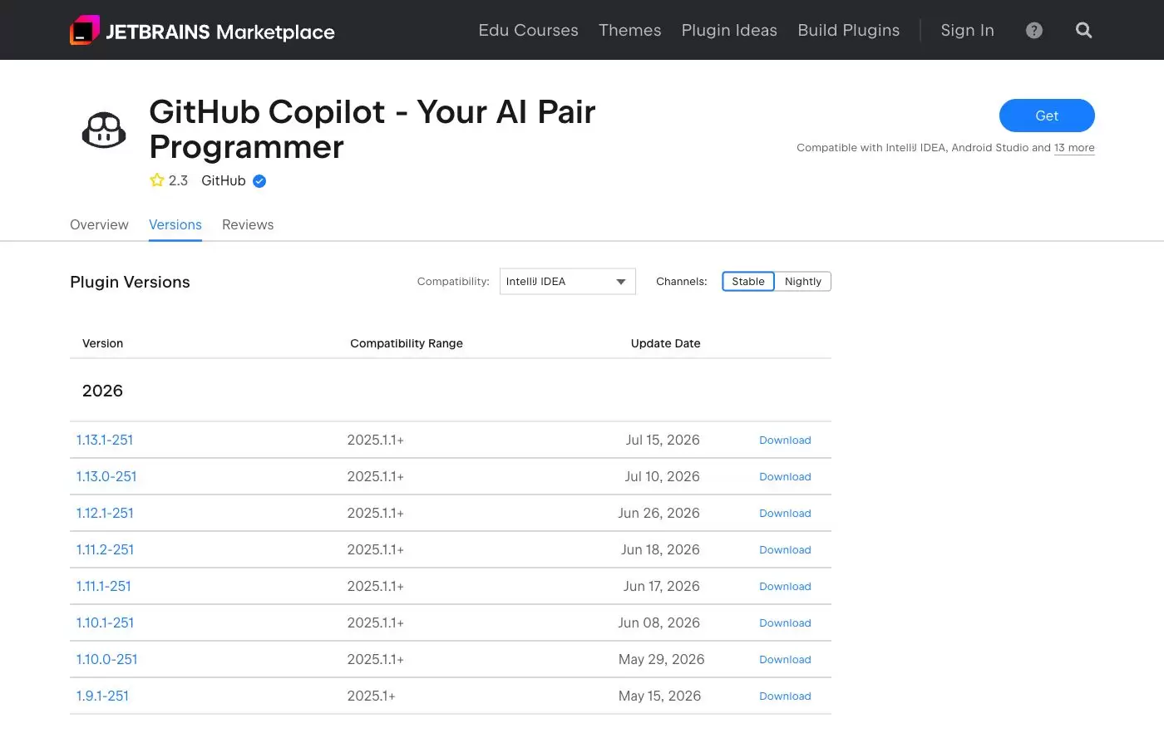Open version 1.13.0-251
1164x748 pixels.
click(x=106, y=476)
